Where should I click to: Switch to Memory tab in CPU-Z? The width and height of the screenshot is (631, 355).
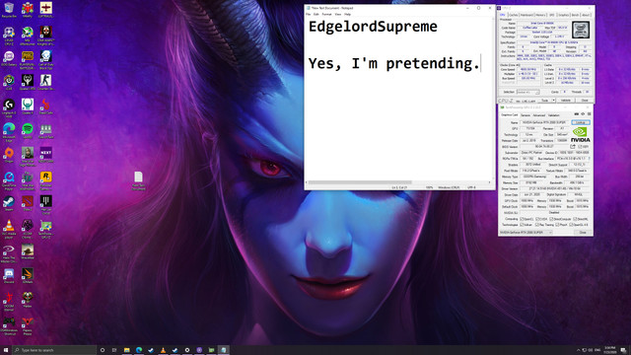point(540,15)
